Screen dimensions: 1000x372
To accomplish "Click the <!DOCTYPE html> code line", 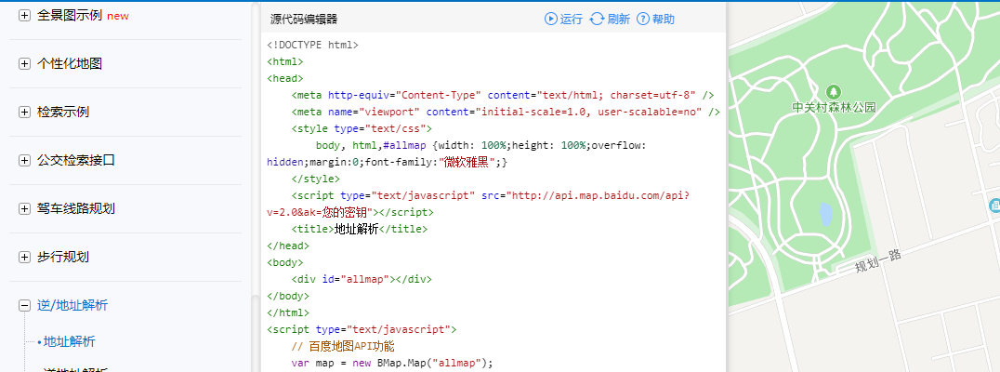I will coord(312,45).
